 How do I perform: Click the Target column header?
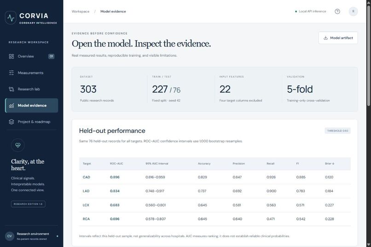pos(87,164)
